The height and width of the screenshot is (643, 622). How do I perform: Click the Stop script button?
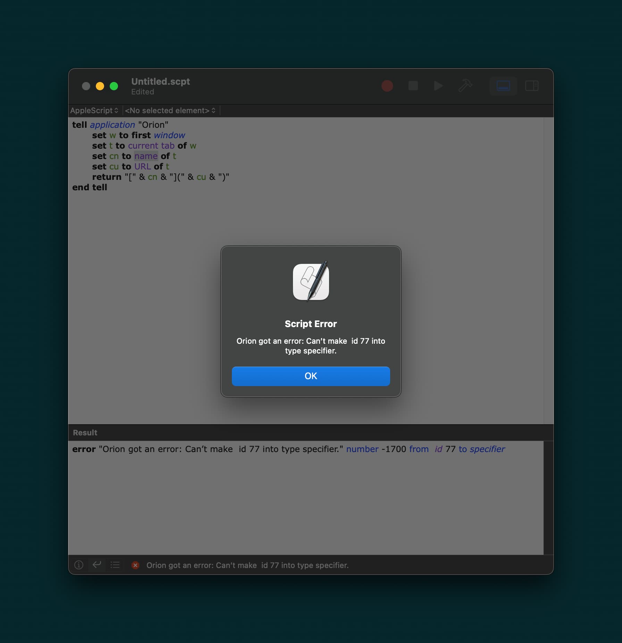pos(413,86)
